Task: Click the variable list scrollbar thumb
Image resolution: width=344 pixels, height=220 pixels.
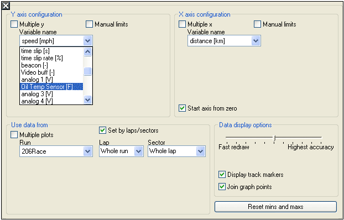Action: click(x=87, y=71)
